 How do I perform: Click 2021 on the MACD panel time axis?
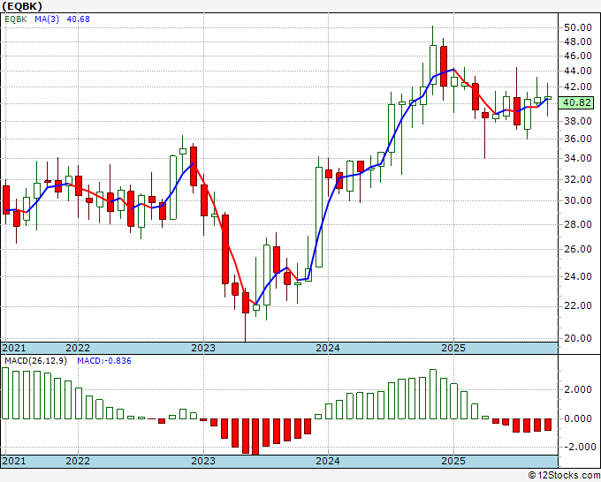pyautogui.click(x=15, y=461)
